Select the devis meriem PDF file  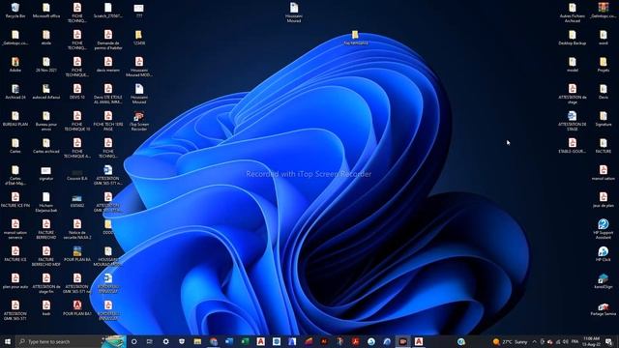108,65
